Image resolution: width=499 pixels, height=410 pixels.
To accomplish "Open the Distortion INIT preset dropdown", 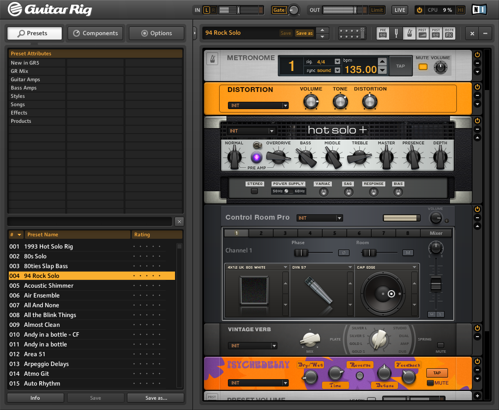I will [258, 106].
